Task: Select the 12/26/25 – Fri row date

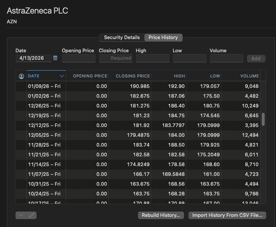Action: pos(44,106)
